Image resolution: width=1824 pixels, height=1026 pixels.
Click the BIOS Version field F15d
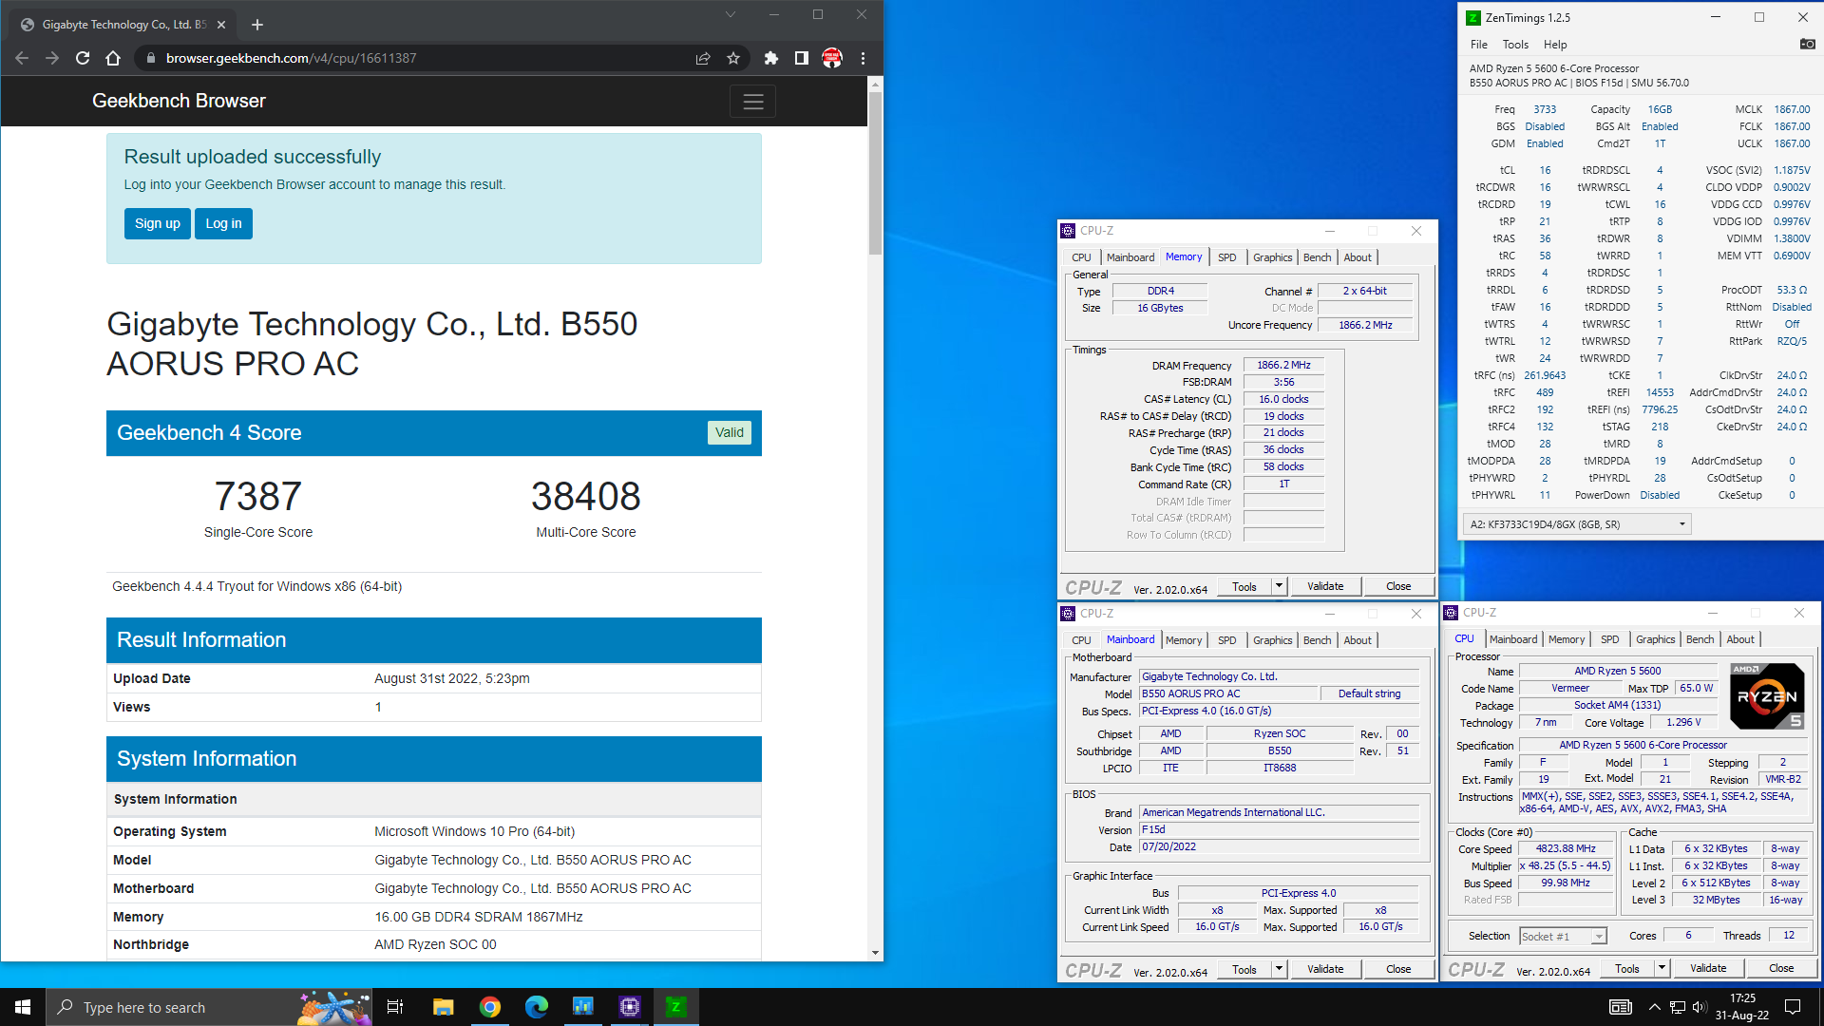point(1279,829)
